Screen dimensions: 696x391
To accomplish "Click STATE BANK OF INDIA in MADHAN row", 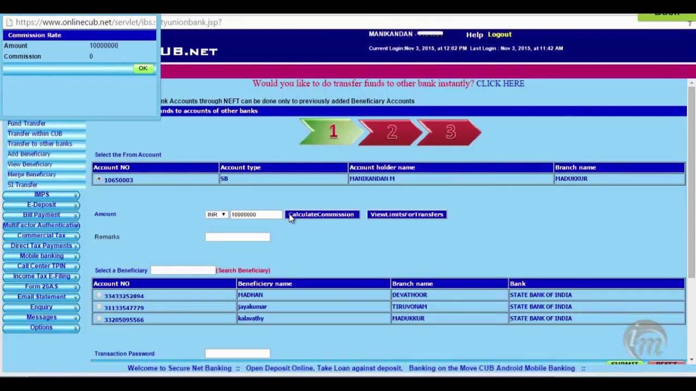I will coord(540,295).
